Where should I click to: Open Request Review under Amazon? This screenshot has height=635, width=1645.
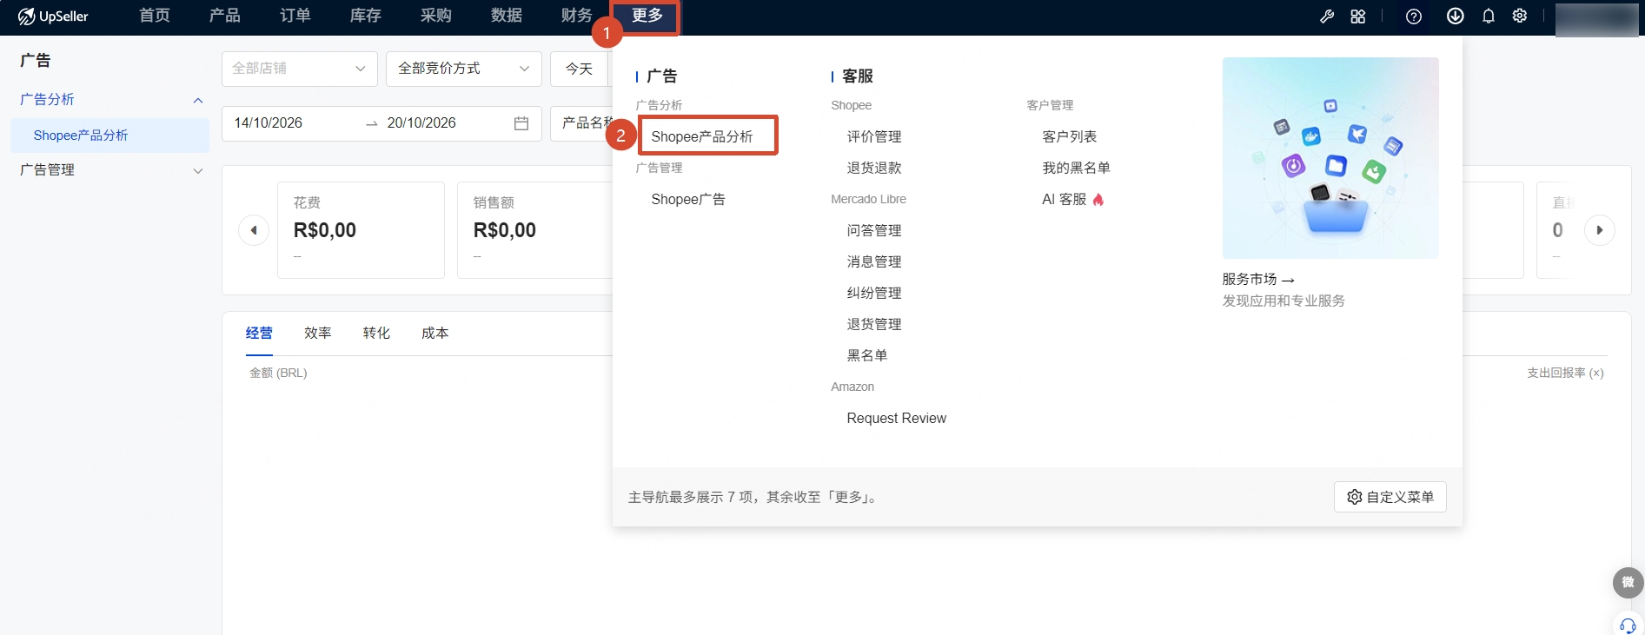897,419
